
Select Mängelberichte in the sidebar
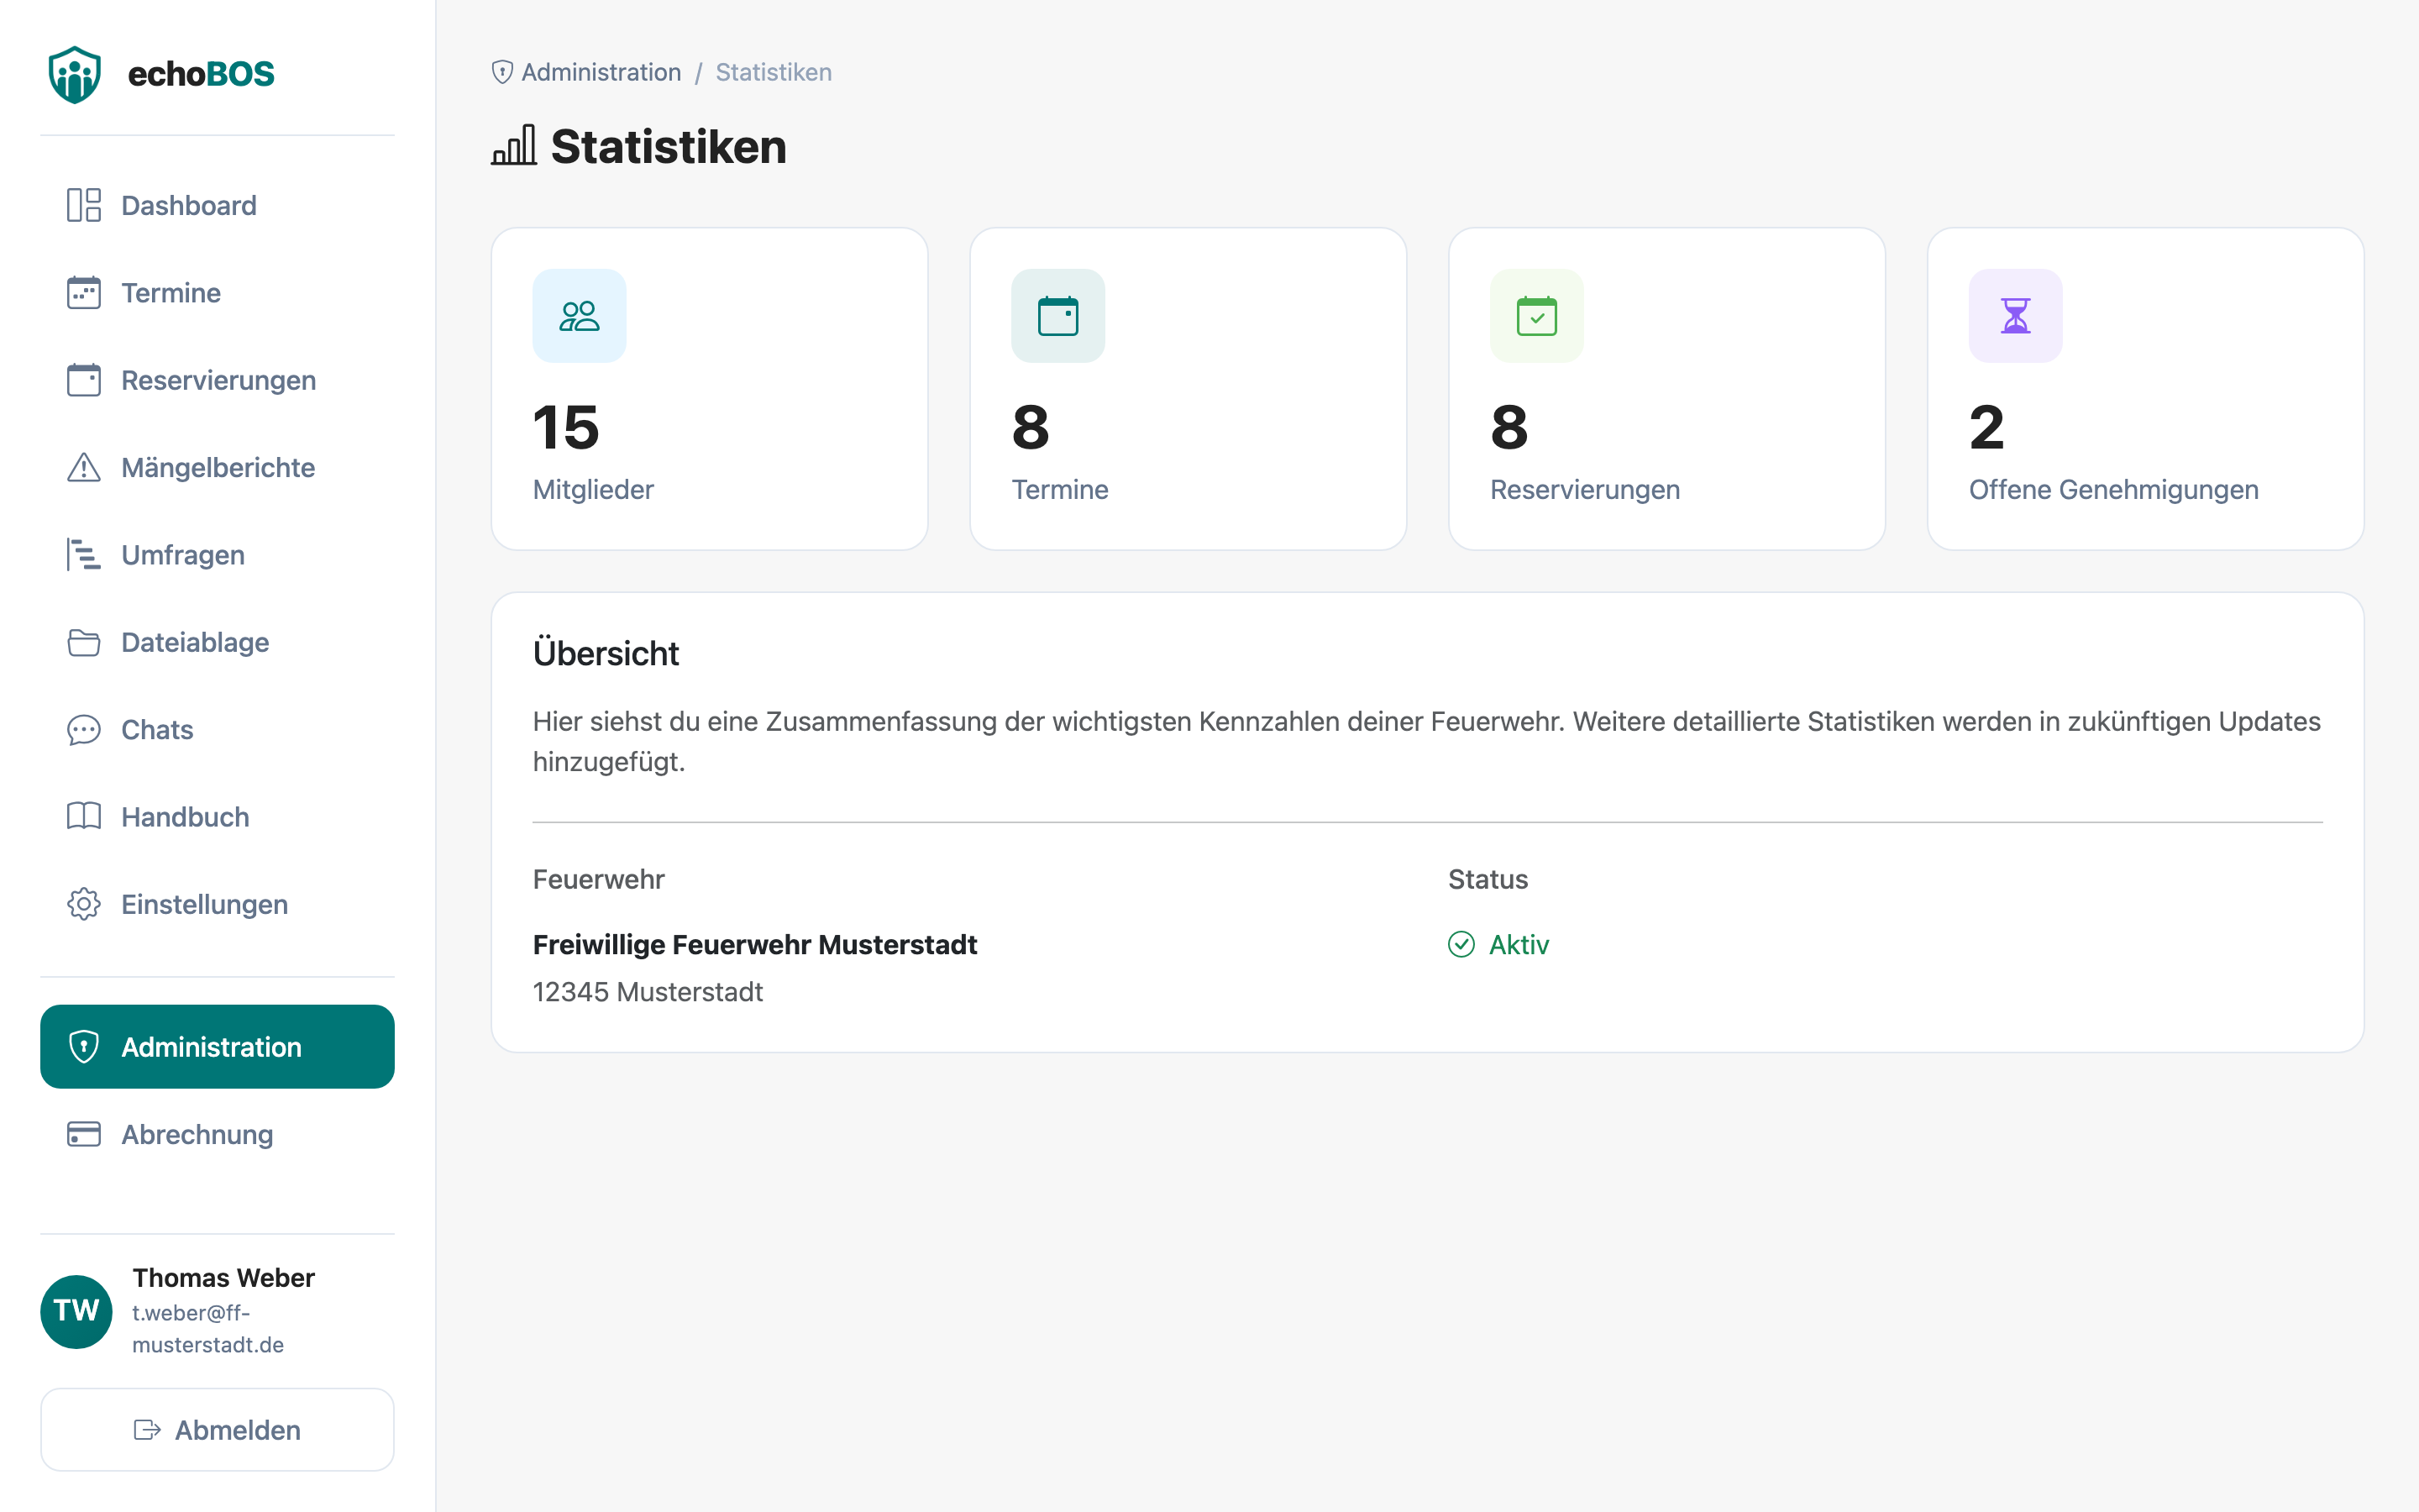(217, 467)
